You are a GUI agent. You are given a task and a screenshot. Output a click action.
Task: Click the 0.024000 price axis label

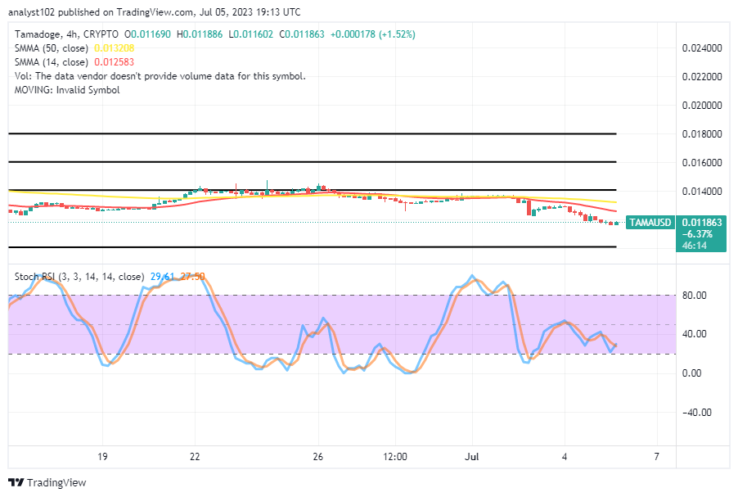click(x=702, y=48)
